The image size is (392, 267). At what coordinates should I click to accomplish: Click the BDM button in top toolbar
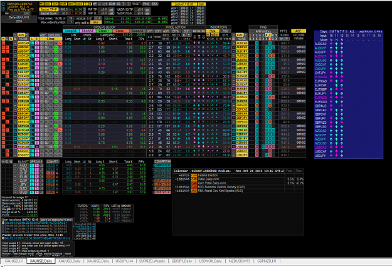112,4
